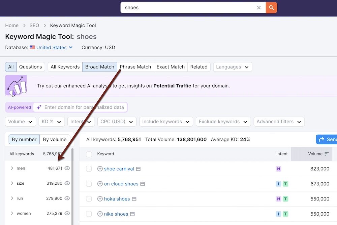
Task: Open SERP features icon beside nike shoes
Action: 132,214
